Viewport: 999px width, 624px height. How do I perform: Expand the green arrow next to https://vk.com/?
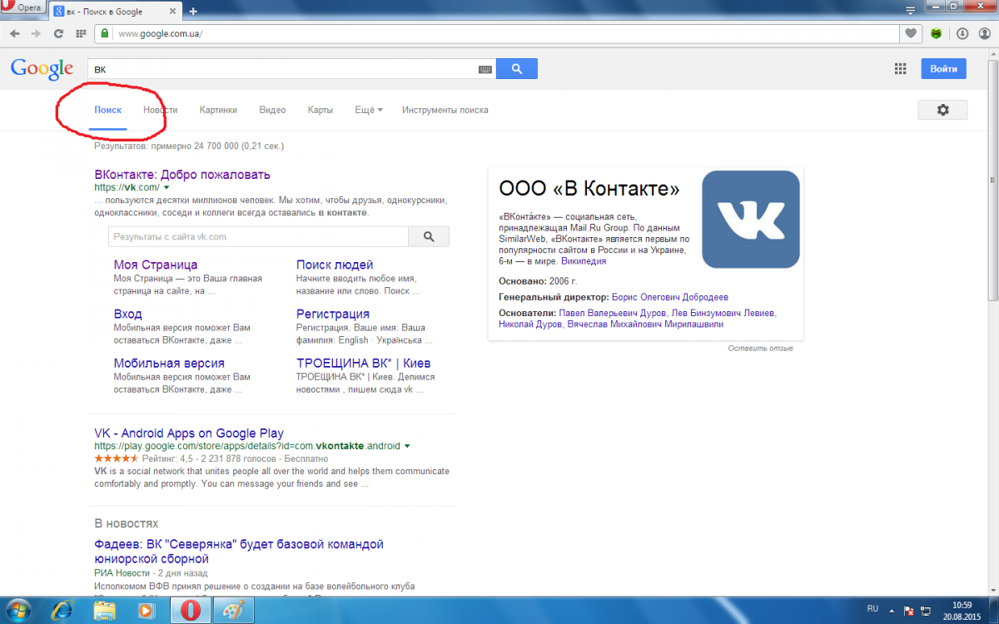[166, 188]
